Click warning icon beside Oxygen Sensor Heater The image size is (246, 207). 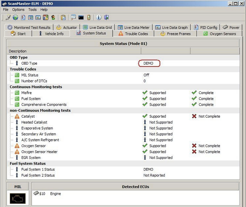17,152
